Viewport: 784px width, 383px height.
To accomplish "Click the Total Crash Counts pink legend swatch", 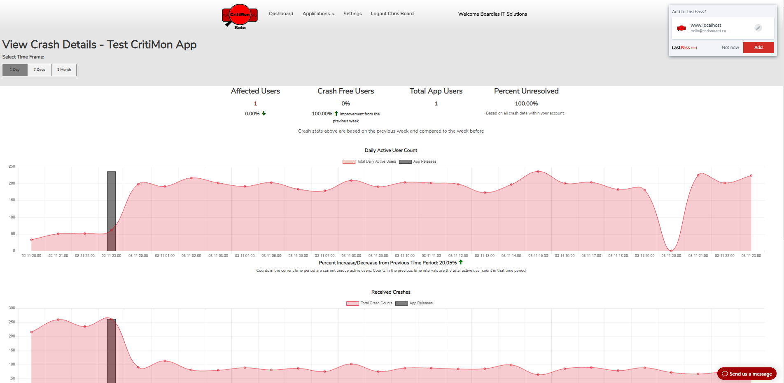I will click(352, 303).
